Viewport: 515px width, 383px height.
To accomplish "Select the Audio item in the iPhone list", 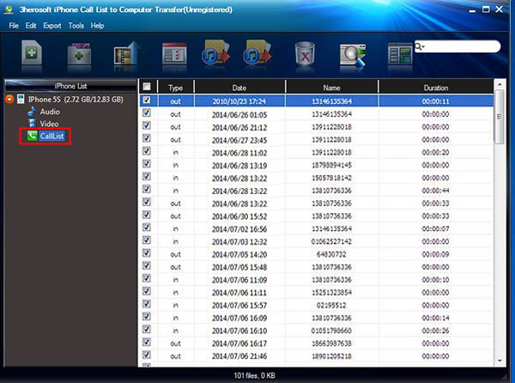I will pyautogui.click(x=49, y=112).
